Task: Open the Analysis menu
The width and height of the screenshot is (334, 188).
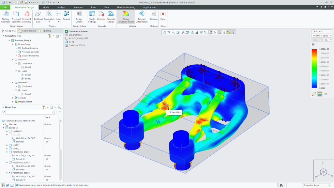Action: [x=61, y=7]
